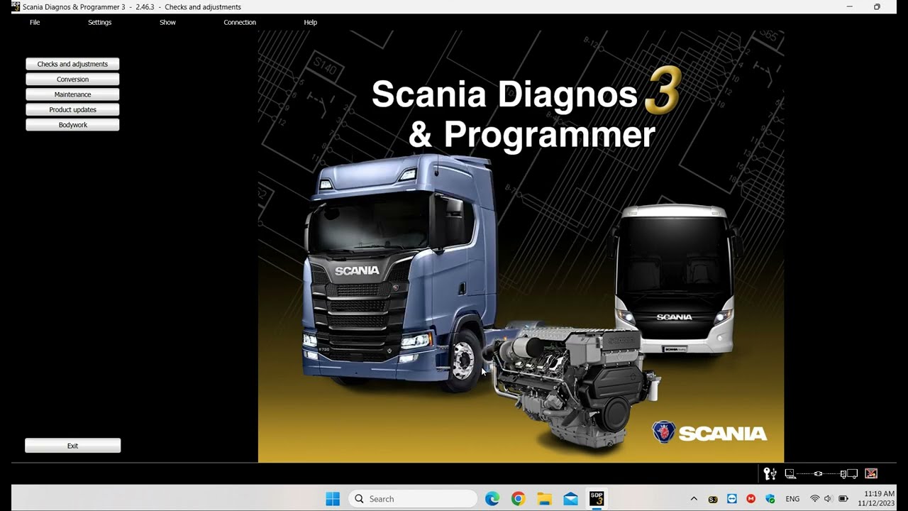Open Product updates

click(x=72, y=110)
